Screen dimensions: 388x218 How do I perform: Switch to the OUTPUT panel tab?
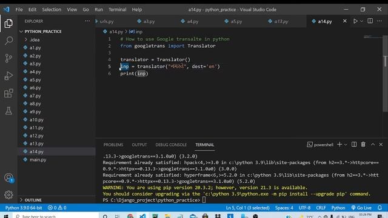coord(139,145)
